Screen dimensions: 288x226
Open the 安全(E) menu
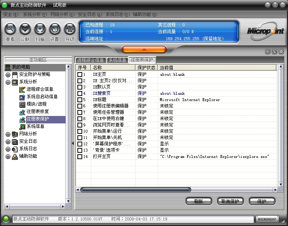[11, 14]
